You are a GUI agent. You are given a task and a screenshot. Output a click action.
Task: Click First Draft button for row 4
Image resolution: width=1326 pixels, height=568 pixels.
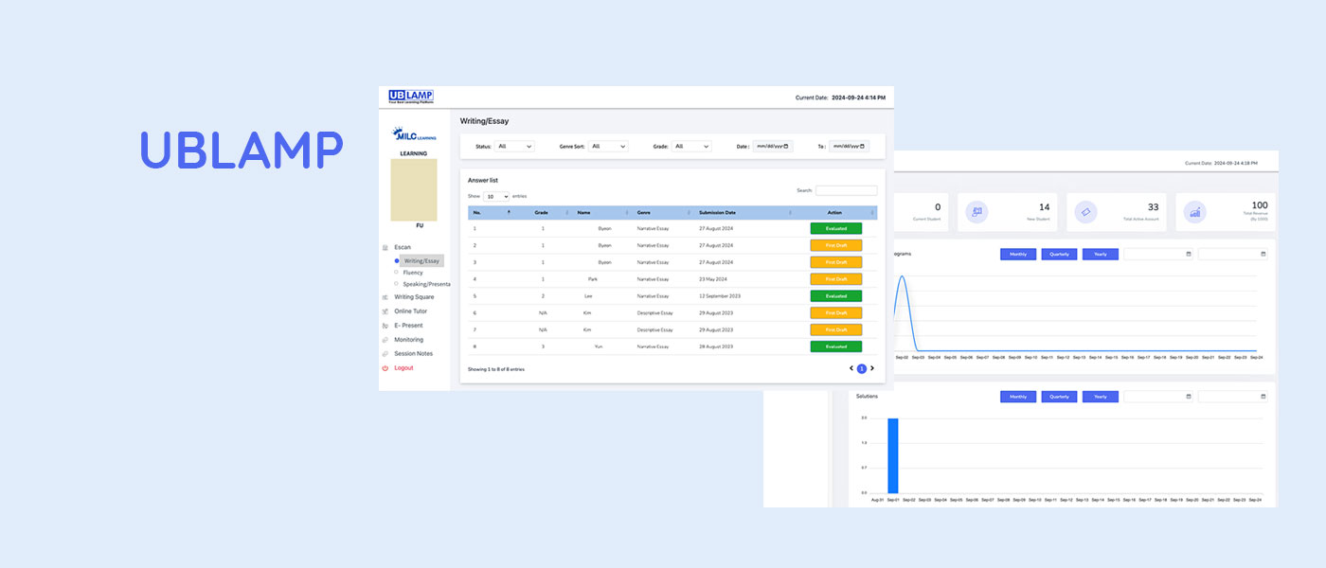[836, 279]
